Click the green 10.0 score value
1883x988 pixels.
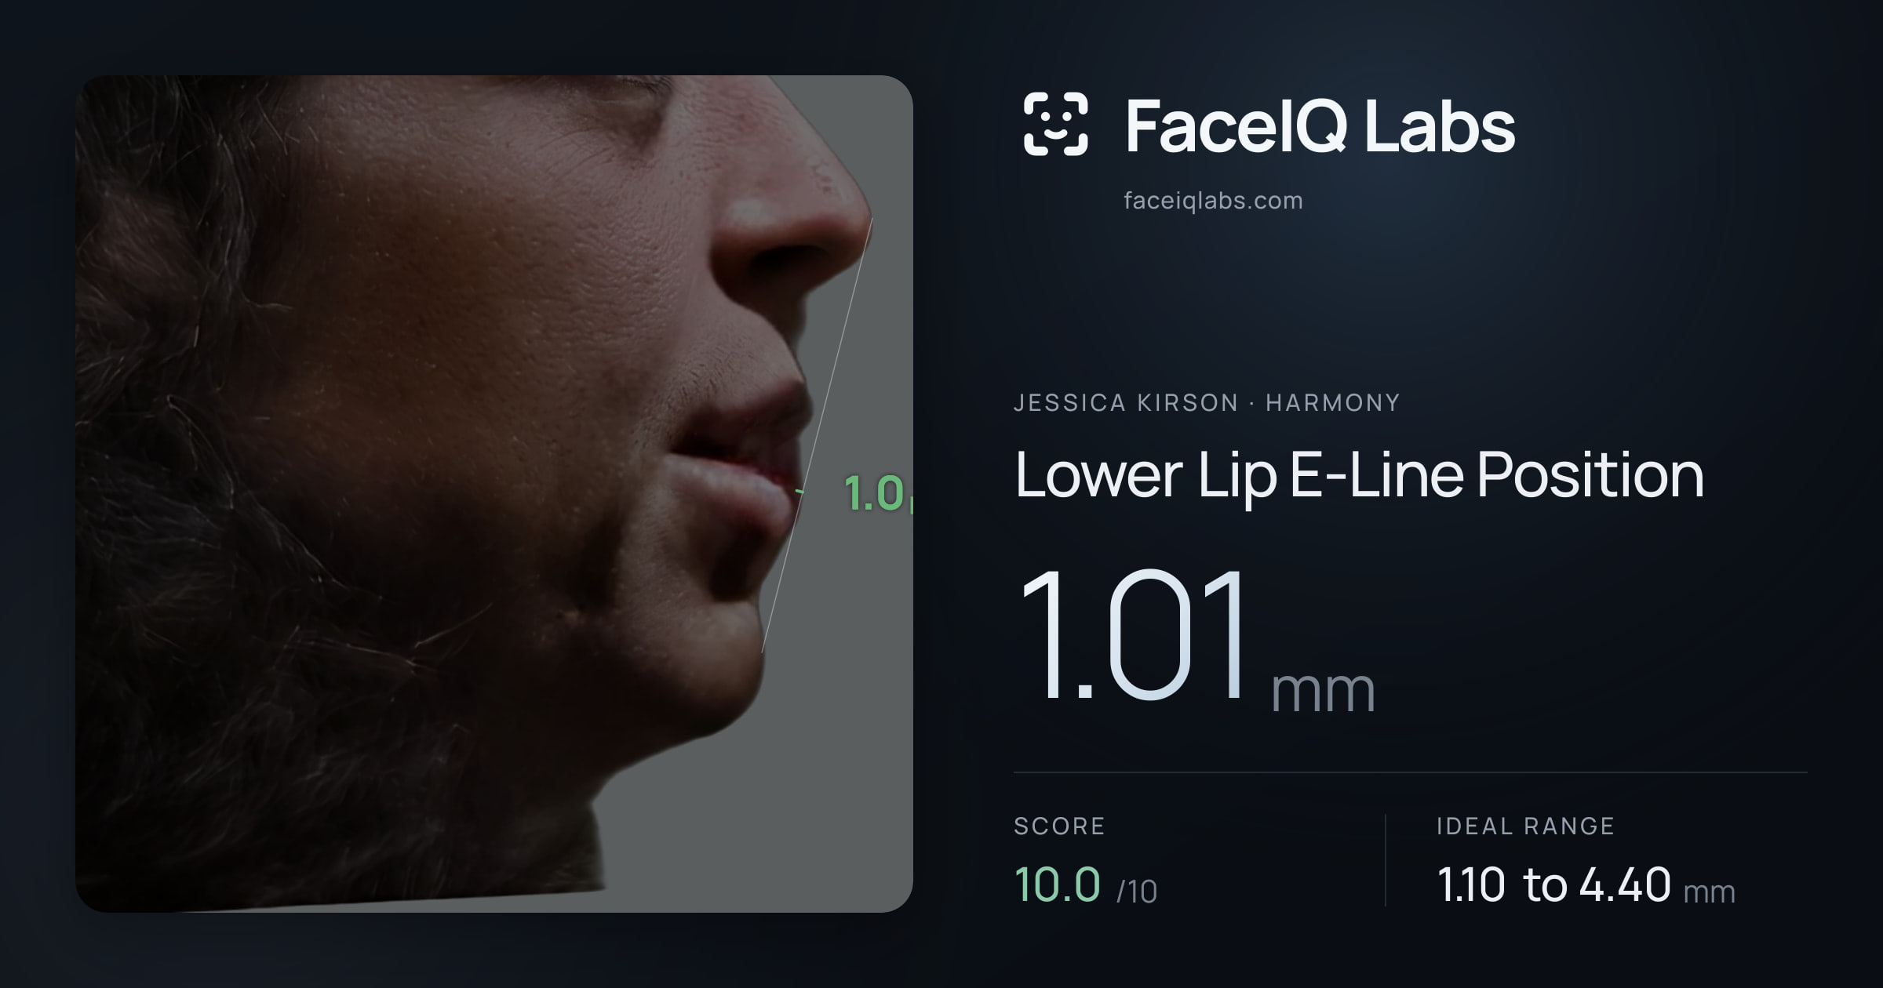tap(1057, 884)
